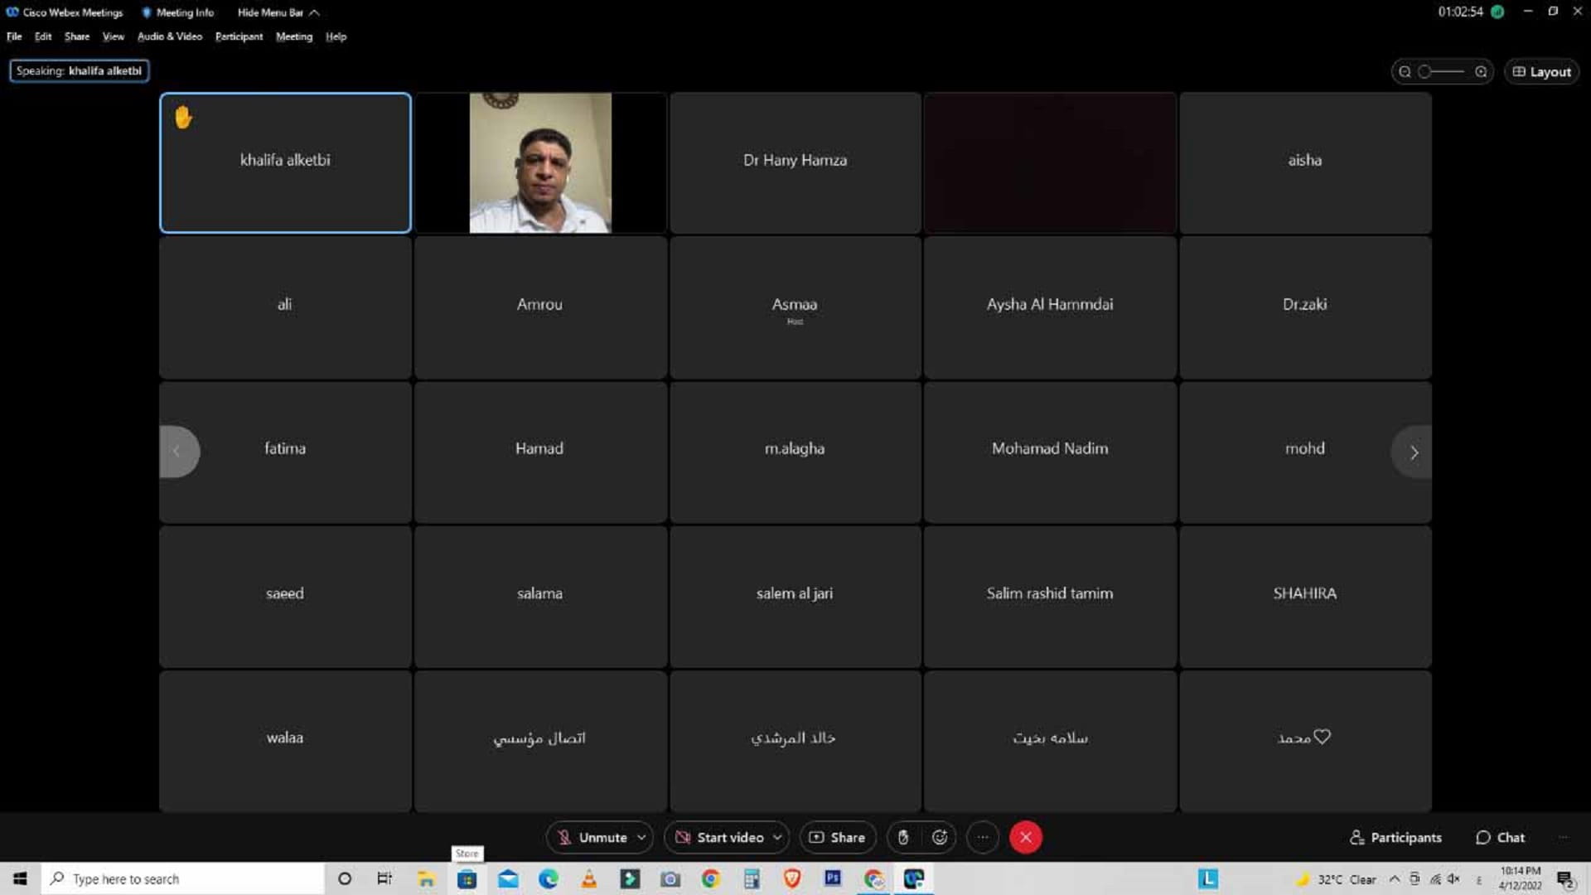1591x895 pixels.
Task: Click the raise hand gesture icon
Action: click(x=903, y=838)
